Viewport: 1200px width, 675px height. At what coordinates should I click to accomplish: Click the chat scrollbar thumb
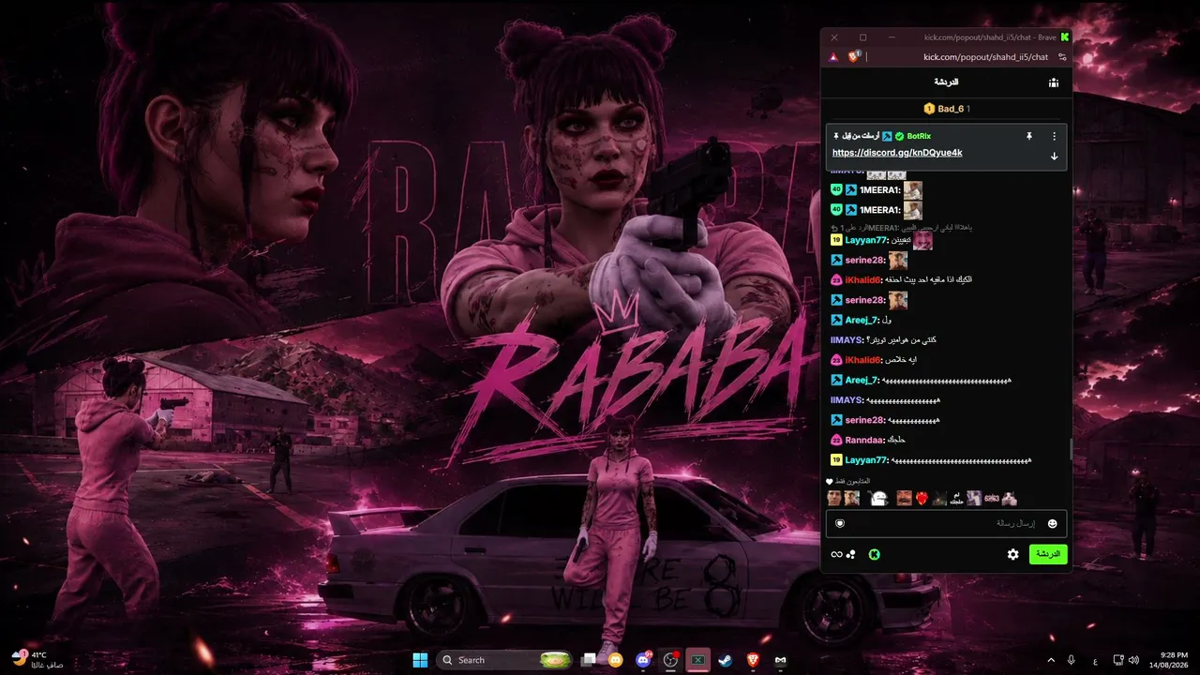click(x=1072, y=449)
